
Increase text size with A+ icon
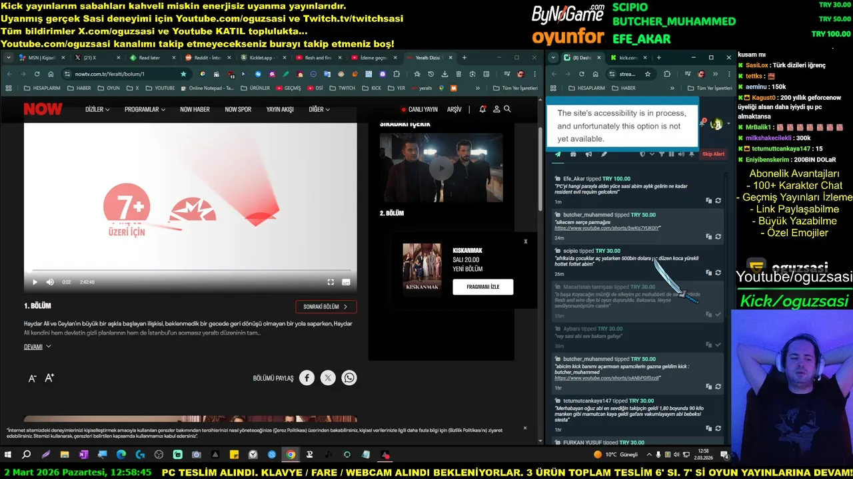pyautogui.click(x=49, y=378)
